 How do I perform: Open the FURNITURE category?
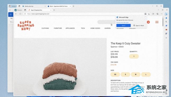[x=58, y=28]
